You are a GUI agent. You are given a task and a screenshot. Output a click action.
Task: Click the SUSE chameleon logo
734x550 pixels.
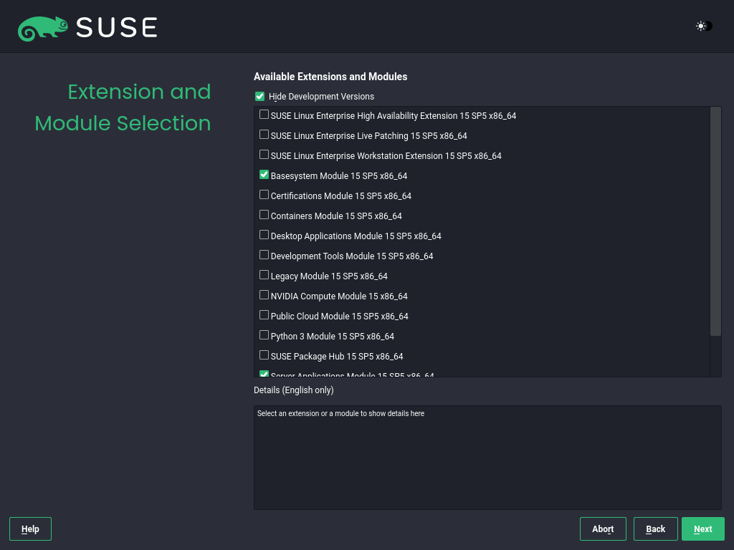[x=43, y=26]
